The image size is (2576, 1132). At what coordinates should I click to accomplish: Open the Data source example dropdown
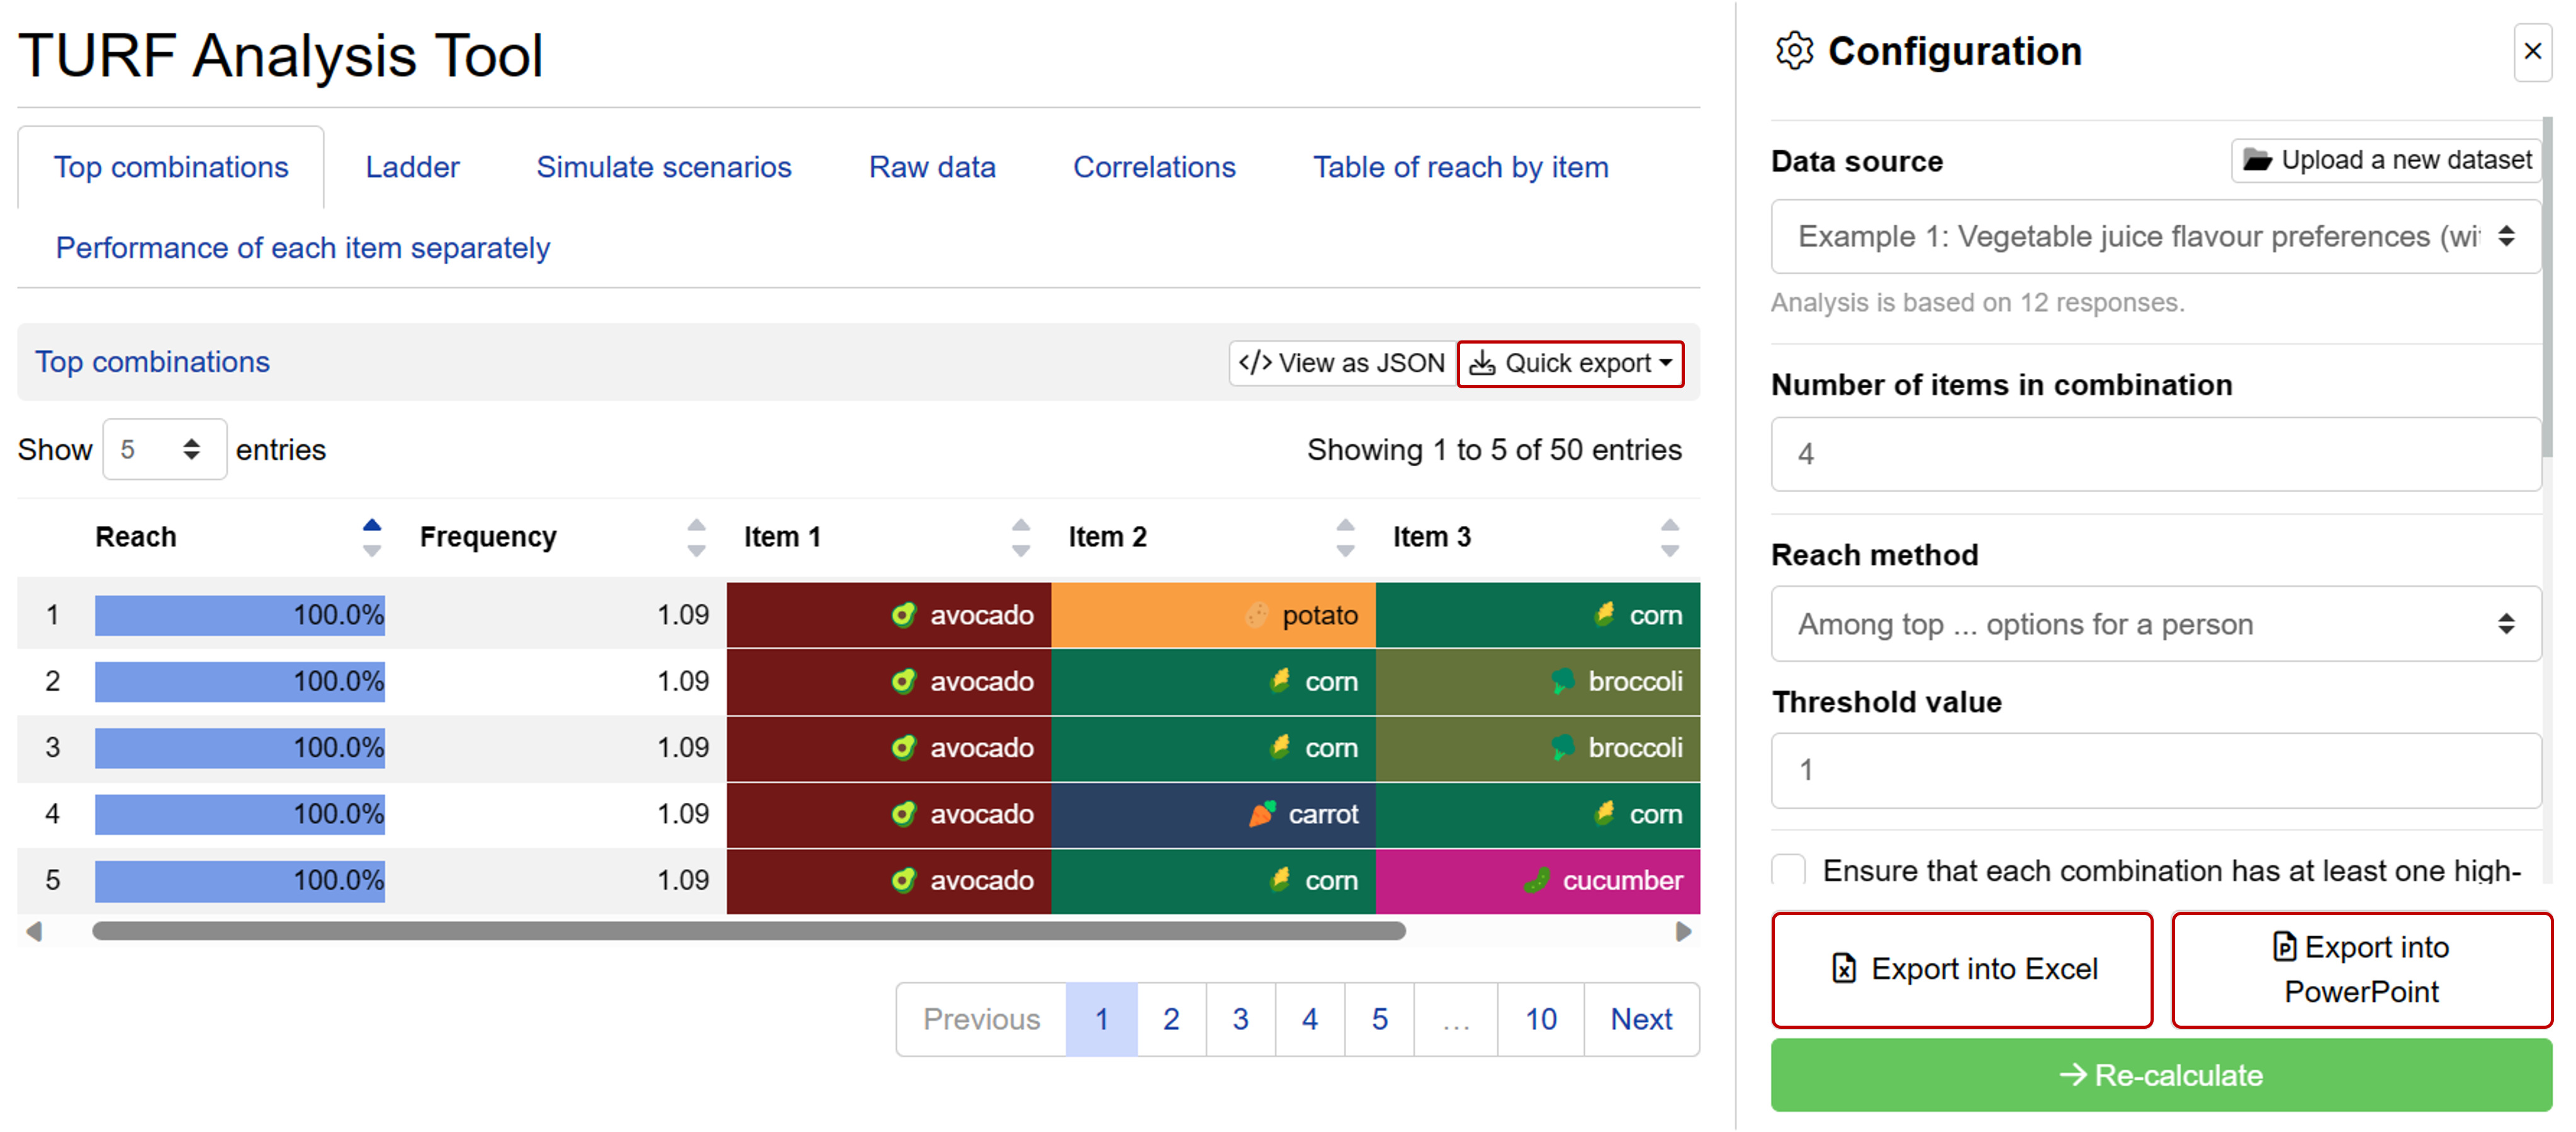pyautogui.click(x=2156, y=236)
